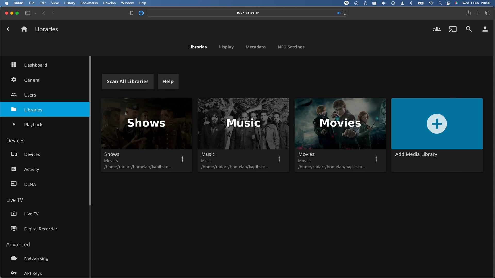Select Libraries item in sidebar
Viewport: 495px width, 278px height.
tap(45, 110)
